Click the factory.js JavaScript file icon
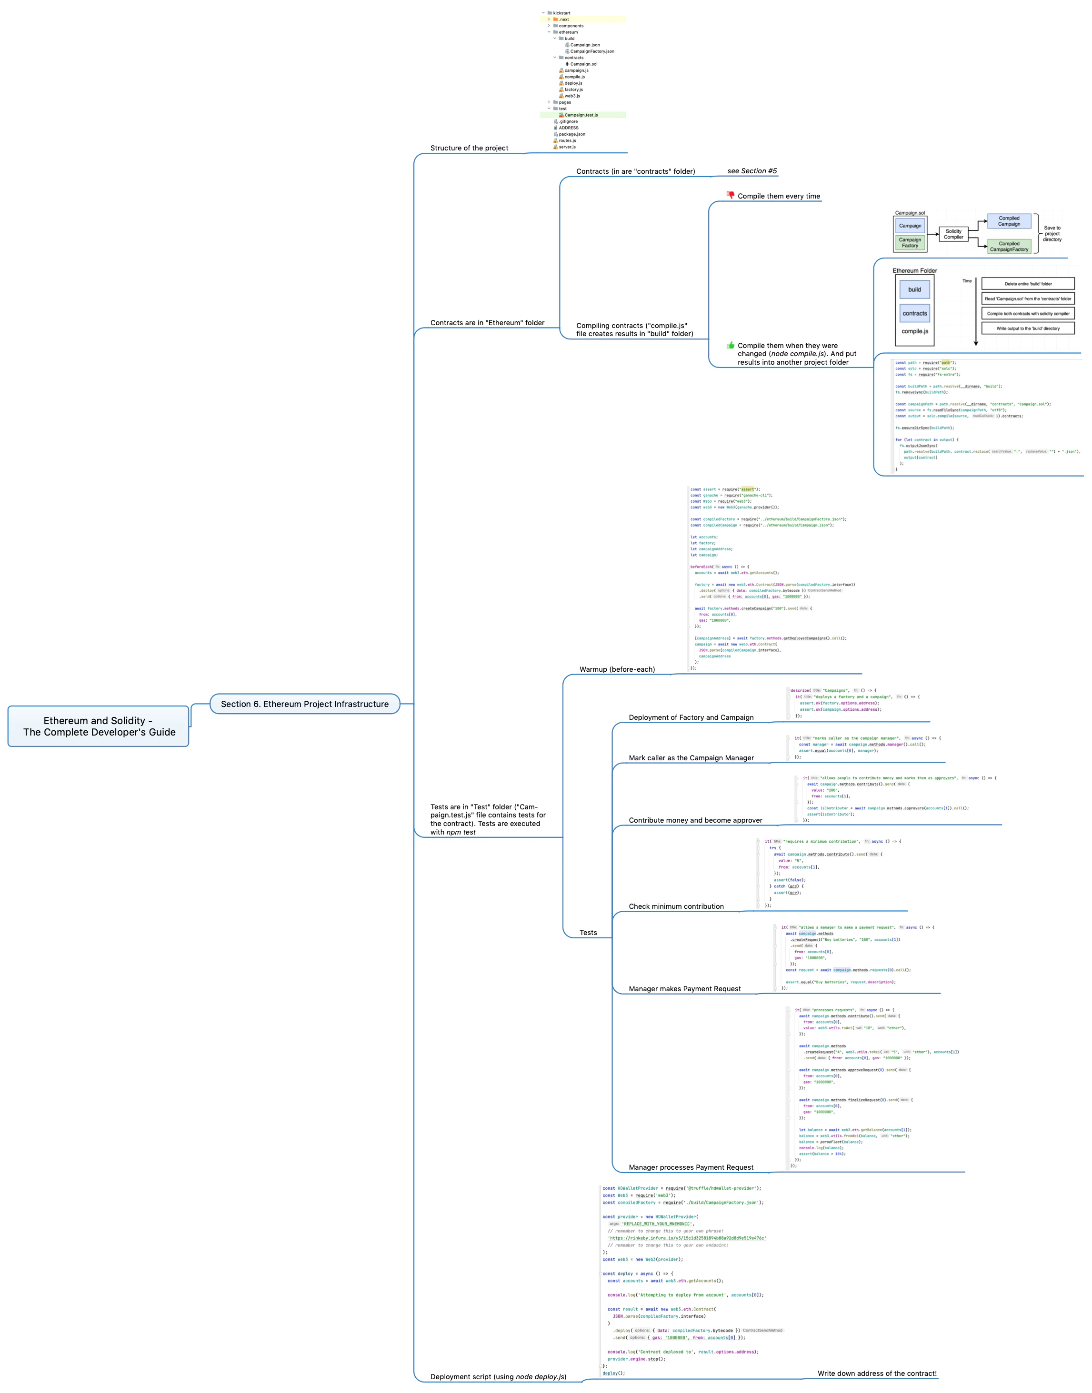 coord(561,90)
